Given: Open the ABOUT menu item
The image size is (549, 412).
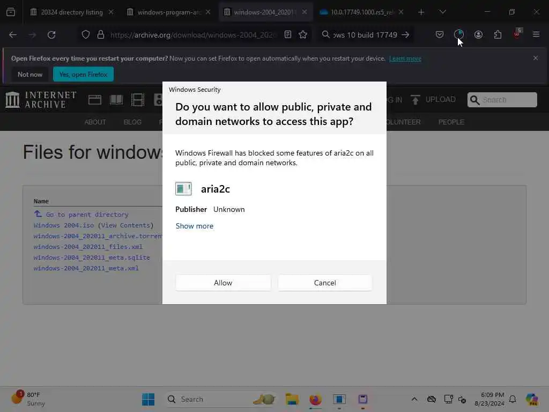Looking at the screenshot, I should [95, 122].
